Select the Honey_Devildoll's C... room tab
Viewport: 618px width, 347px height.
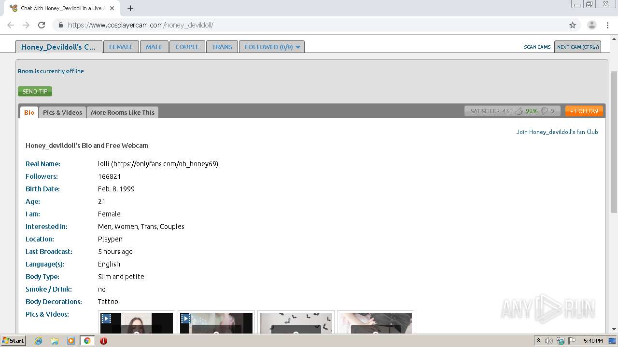(59, 47)
